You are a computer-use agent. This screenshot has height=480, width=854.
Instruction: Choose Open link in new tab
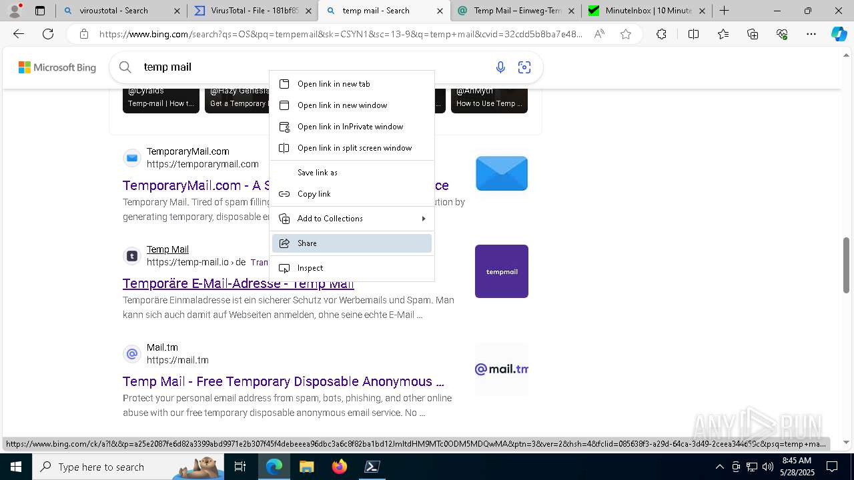352,84
